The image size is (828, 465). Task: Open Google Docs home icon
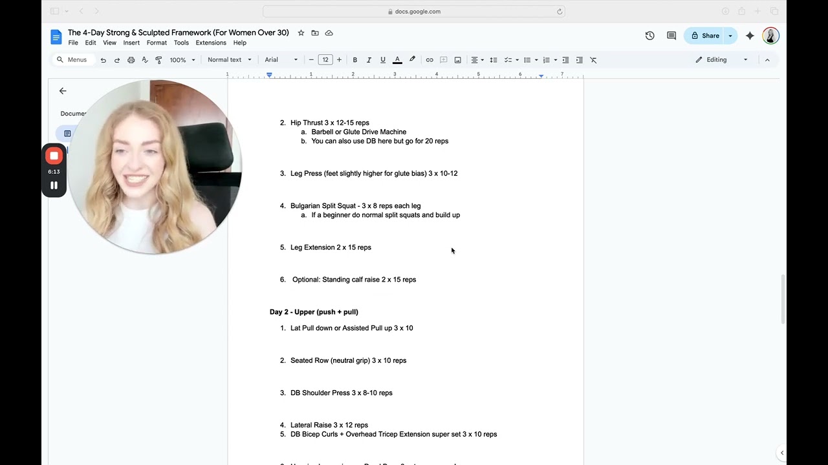(x=56, y=37)
